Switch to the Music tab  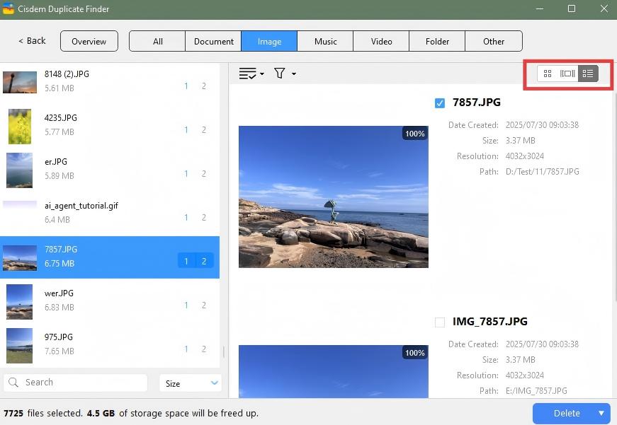325,41
